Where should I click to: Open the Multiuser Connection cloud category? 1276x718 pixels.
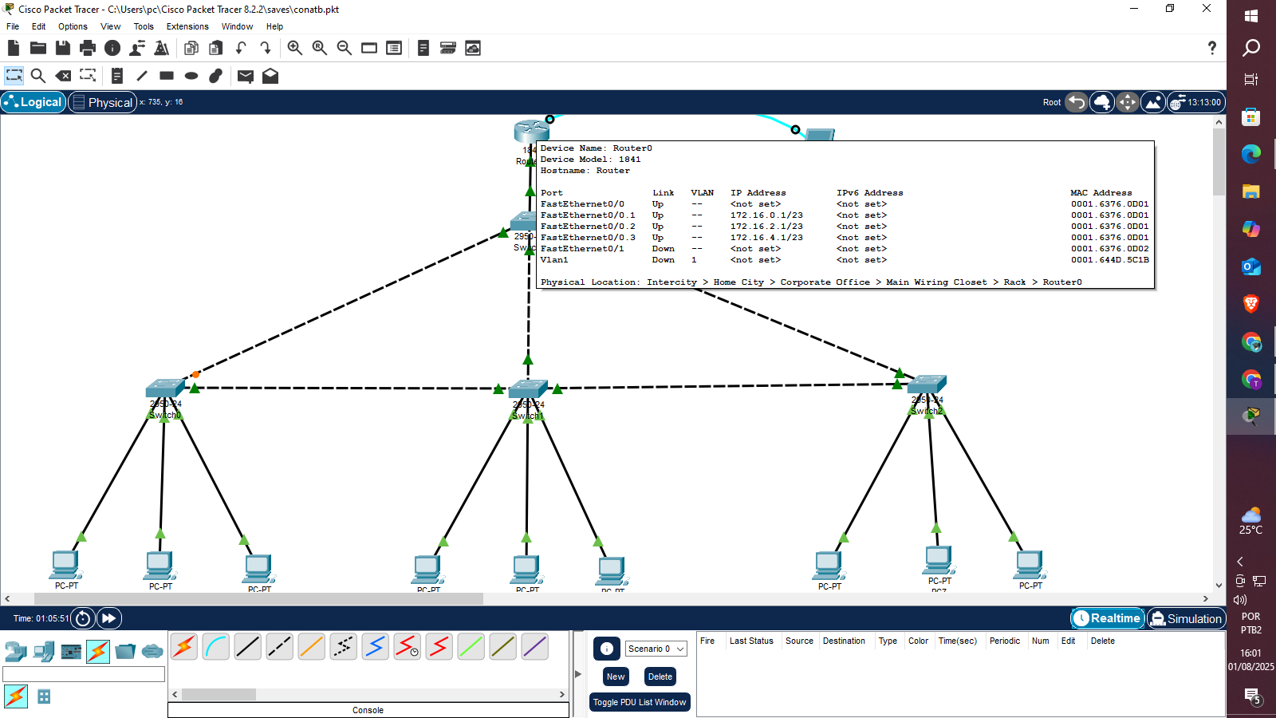[x=152, y=652]
